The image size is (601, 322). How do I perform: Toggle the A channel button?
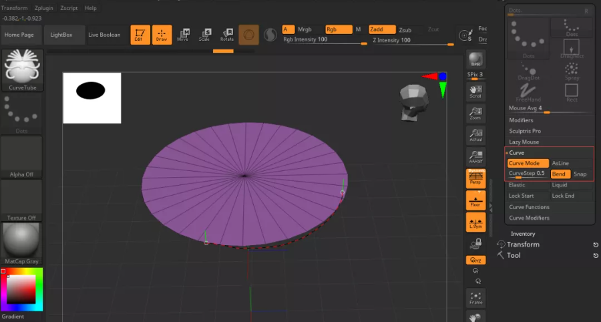click(288, 29)
